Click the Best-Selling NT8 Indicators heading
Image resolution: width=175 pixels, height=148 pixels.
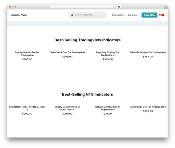click(87, 94)
